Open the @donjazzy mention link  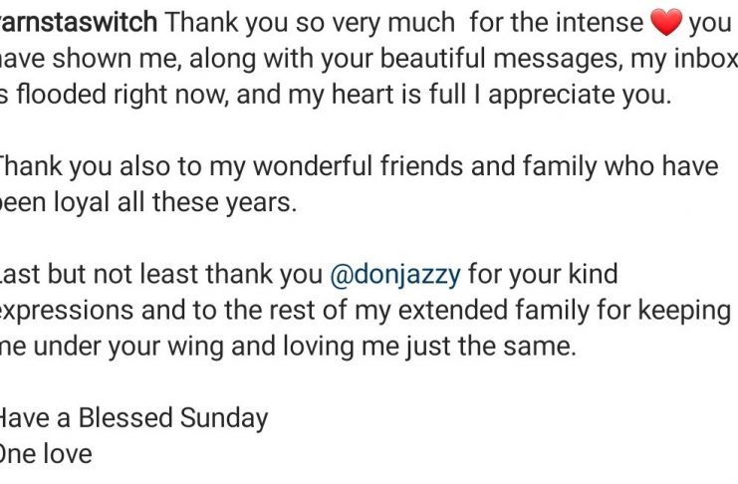coord(394,273)
